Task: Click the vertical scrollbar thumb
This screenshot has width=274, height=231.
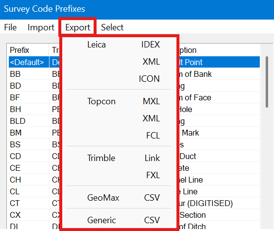Action: (x=267, y=82)
